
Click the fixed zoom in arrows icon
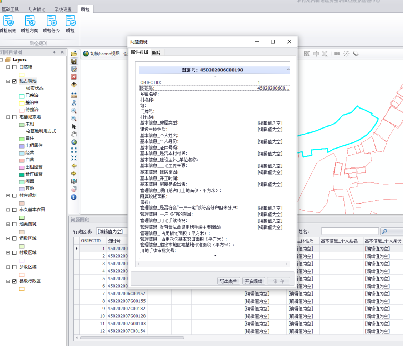pyautogui.click(x=74, y=150)
